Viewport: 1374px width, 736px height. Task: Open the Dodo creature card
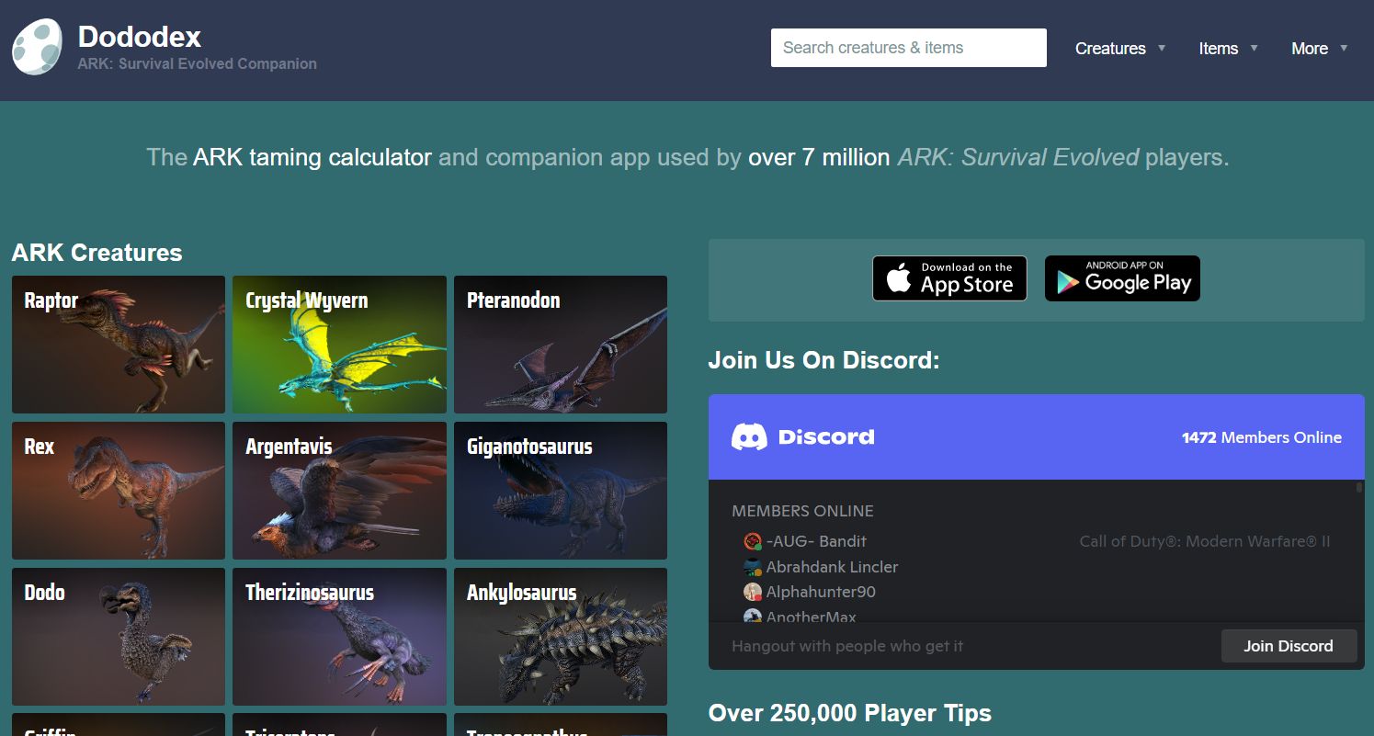119,637
